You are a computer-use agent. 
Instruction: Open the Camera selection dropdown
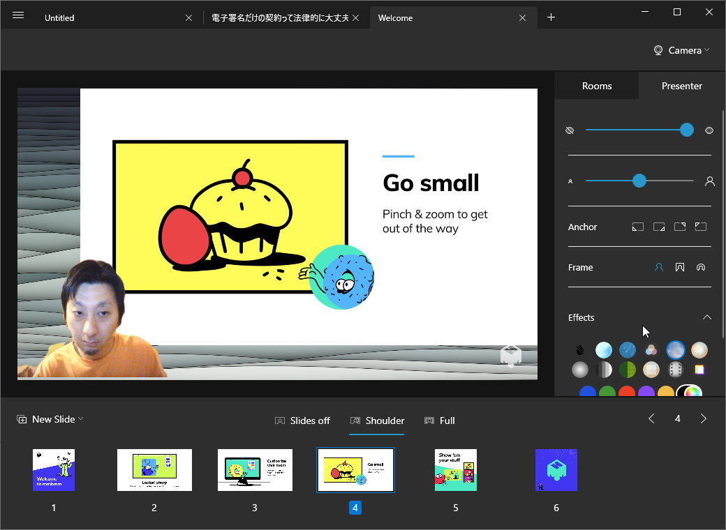point(681,50)
